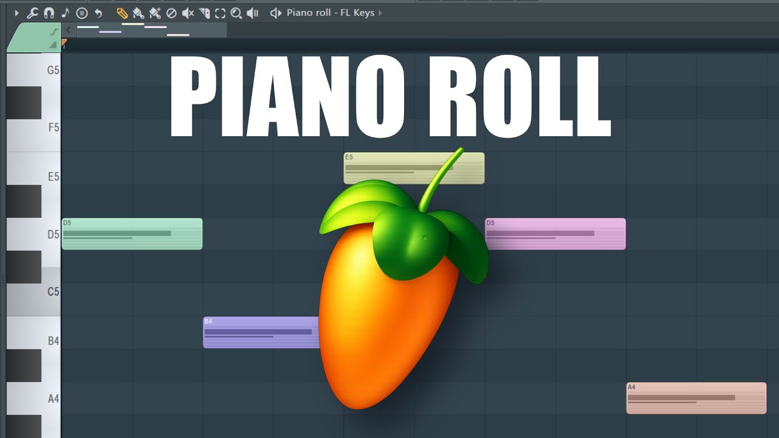Select the Delete tool
779x438 pixels.
click(x=172, y=13)
